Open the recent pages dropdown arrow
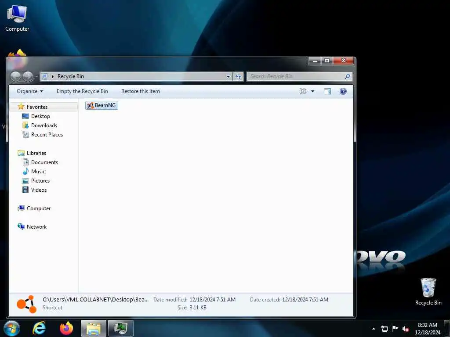The image size is (450, 337). [36, 76]
